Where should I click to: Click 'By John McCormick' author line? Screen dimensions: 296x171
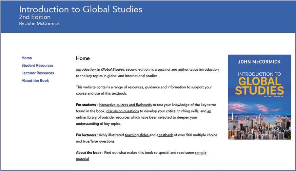[x=39, y=24]
